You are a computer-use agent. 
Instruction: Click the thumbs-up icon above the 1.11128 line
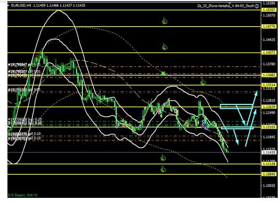(163, 158)
